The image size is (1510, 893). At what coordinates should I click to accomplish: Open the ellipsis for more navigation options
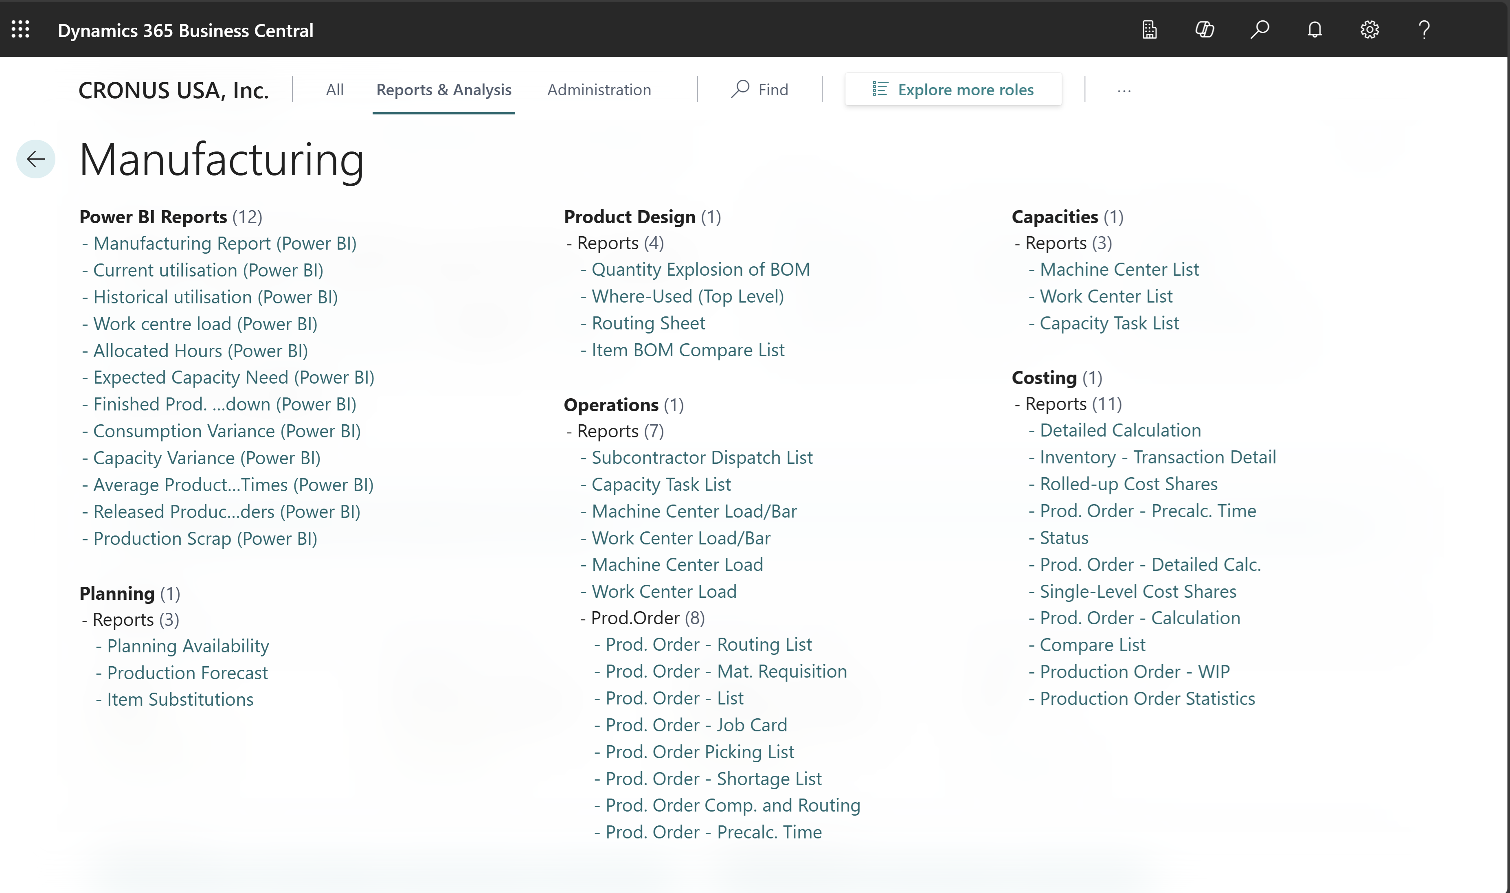tap(1124, 90)
